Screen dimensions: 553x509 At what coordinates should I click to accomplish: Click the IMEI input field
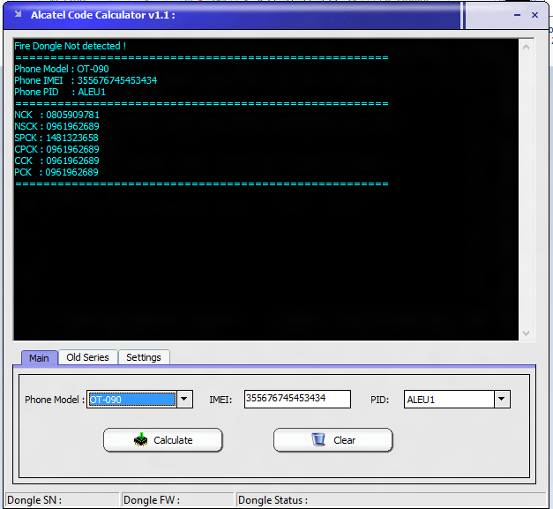(297, 399)
